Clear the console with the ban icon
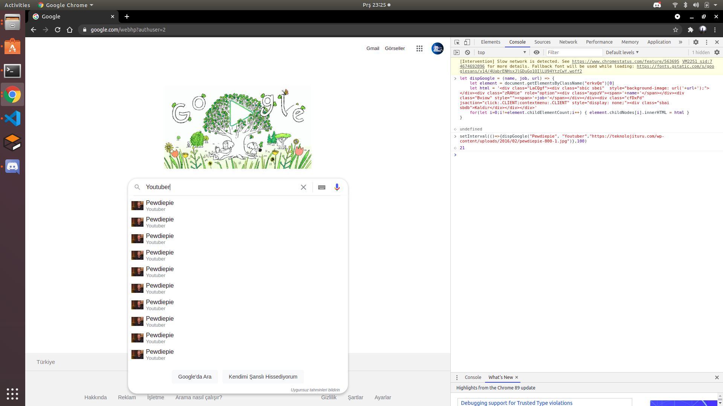This screenshot has width=723, height=406. tap(467, 53)
